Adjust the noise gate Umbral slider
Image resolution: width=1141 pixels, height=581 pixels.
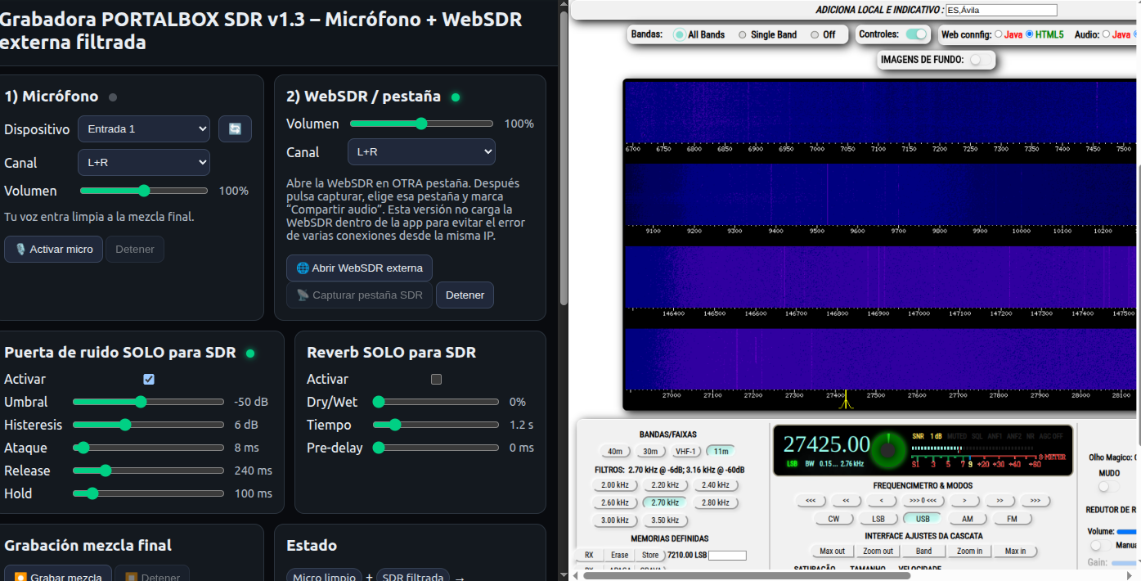[148, 402]
